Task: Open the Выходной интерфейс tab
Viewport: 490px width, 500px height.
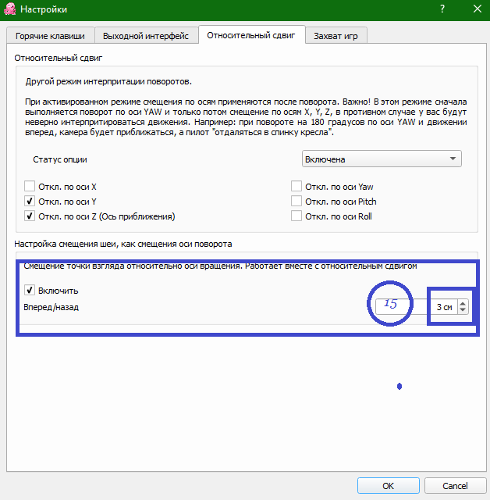Action: (146, 36)
